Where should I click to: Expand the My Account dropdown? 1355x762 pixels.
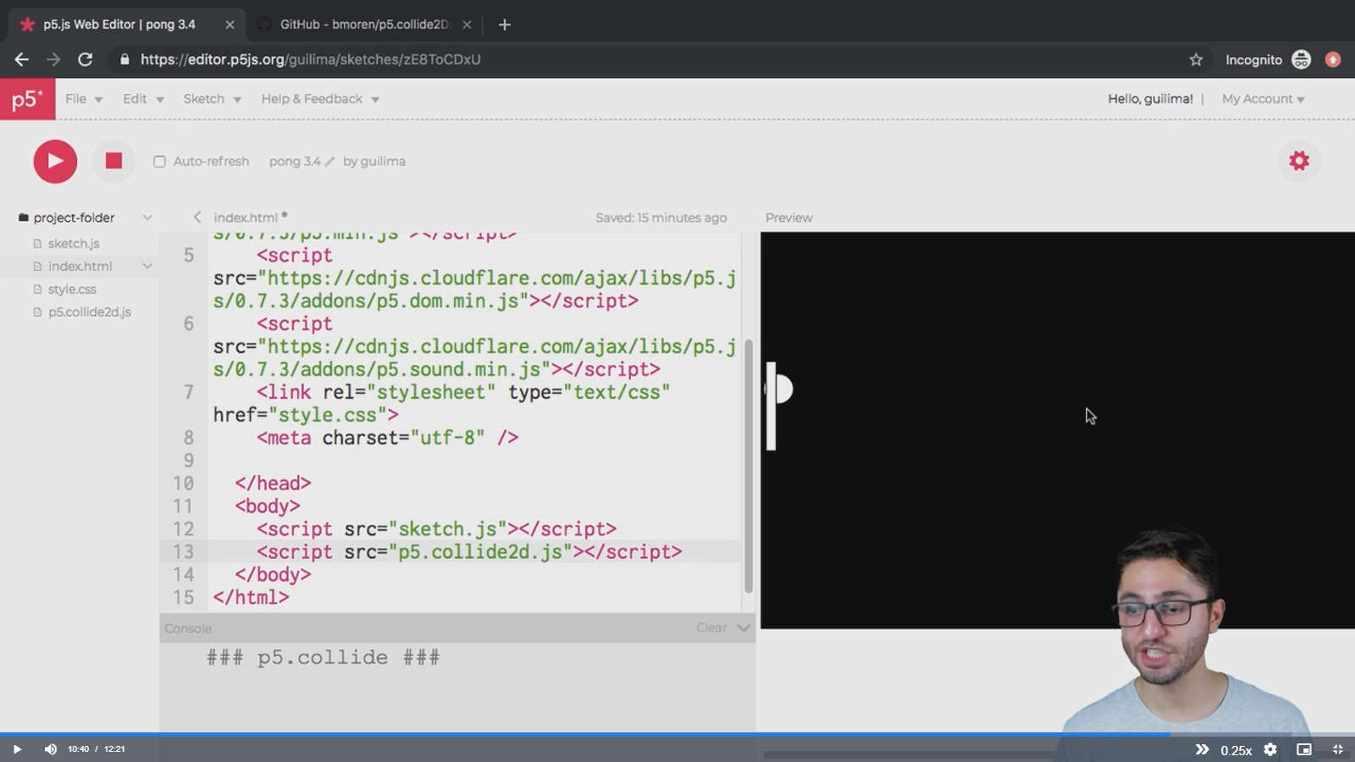click(x=1264, y=99)
